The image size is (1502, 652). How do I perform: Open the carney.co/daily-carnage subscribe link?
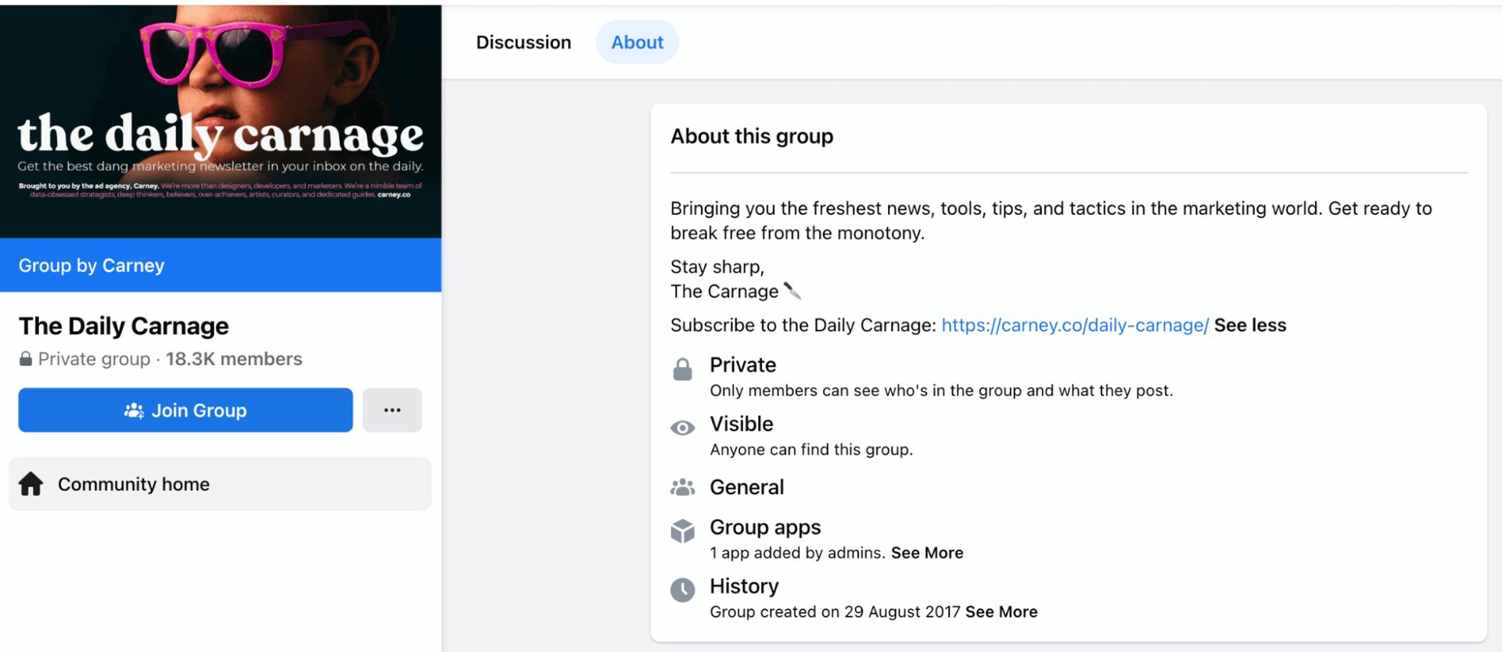[1074, 325]
